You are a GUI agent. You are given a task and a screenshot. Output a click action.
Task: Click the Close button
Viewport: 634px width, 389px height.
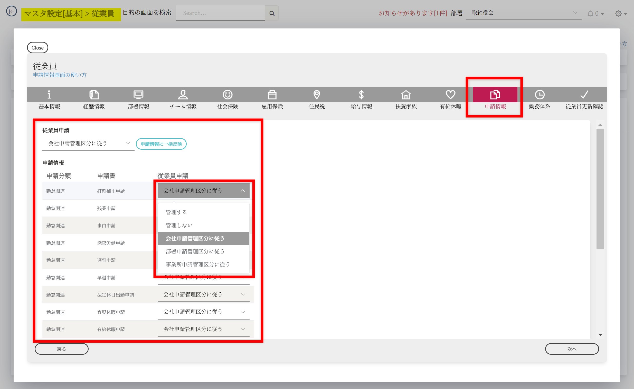tap(38, 48)
